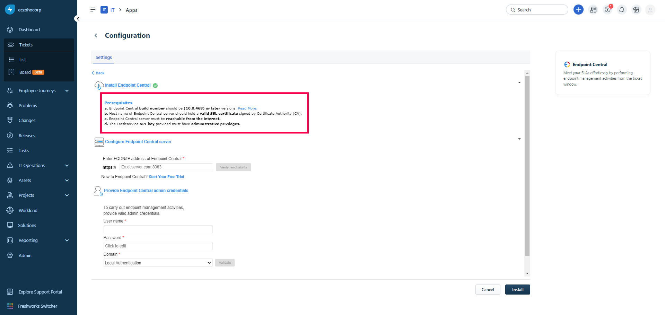Open the Domain Local Authentication dropdown
This screenshot has width=665, height=315.
tap(158, 263)
